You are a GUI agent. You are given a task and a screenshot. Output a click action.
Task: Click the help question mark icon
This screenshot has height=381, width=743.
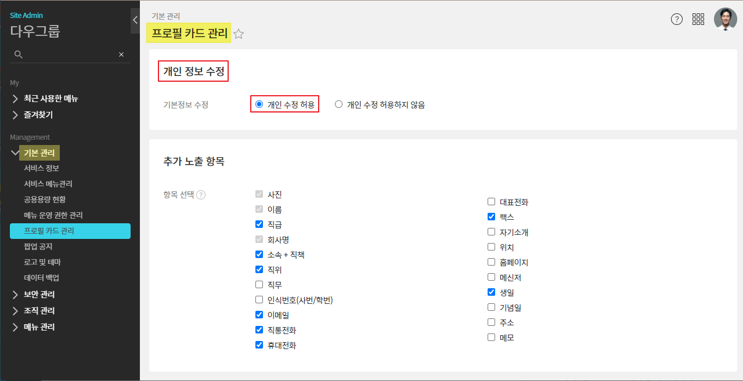tap(676, 19)
